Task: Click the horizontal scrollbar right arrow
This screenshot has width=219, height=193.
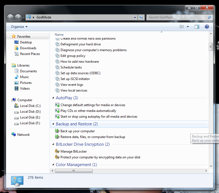Action: pyautogui.click(x=206, y=171)
